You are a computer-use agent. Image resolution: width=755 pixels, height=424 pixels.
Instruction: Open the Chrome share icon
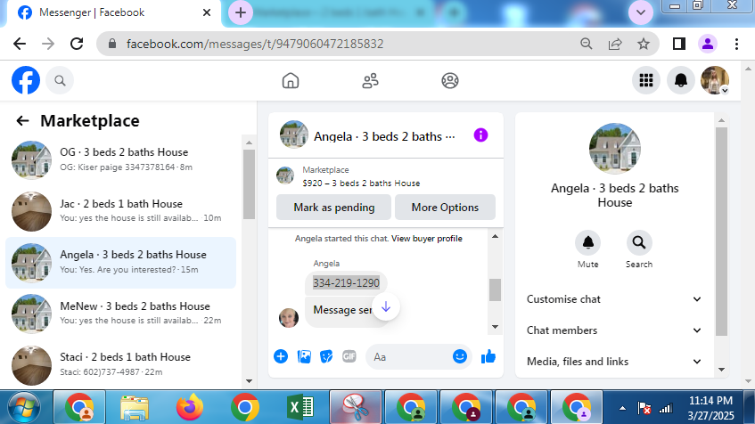(x=615, y=44)
